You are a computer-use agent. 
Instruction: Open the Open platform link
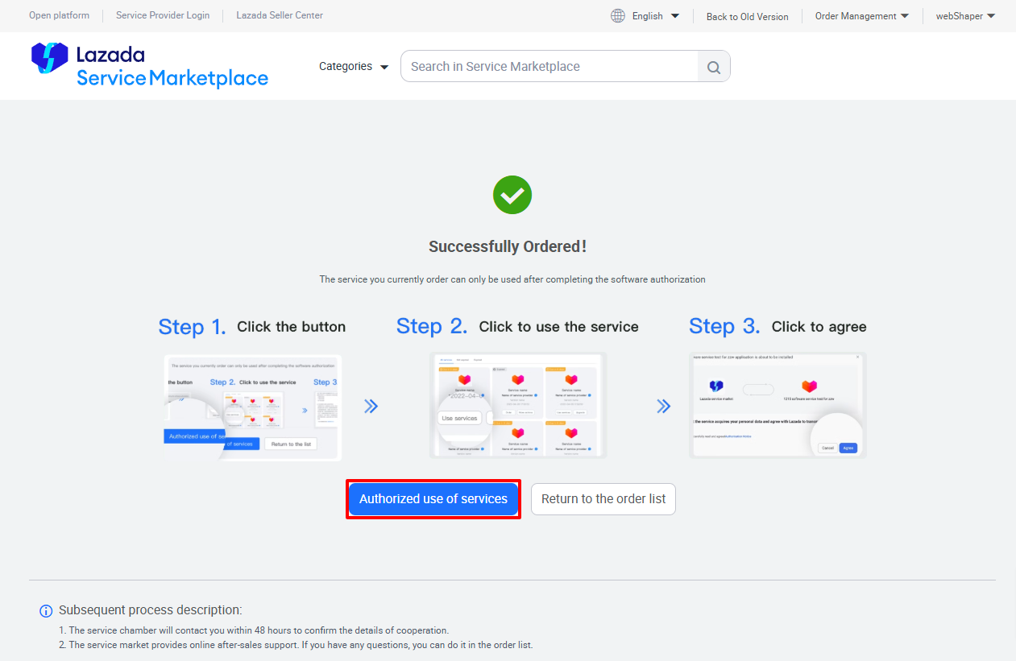point(60,15)
